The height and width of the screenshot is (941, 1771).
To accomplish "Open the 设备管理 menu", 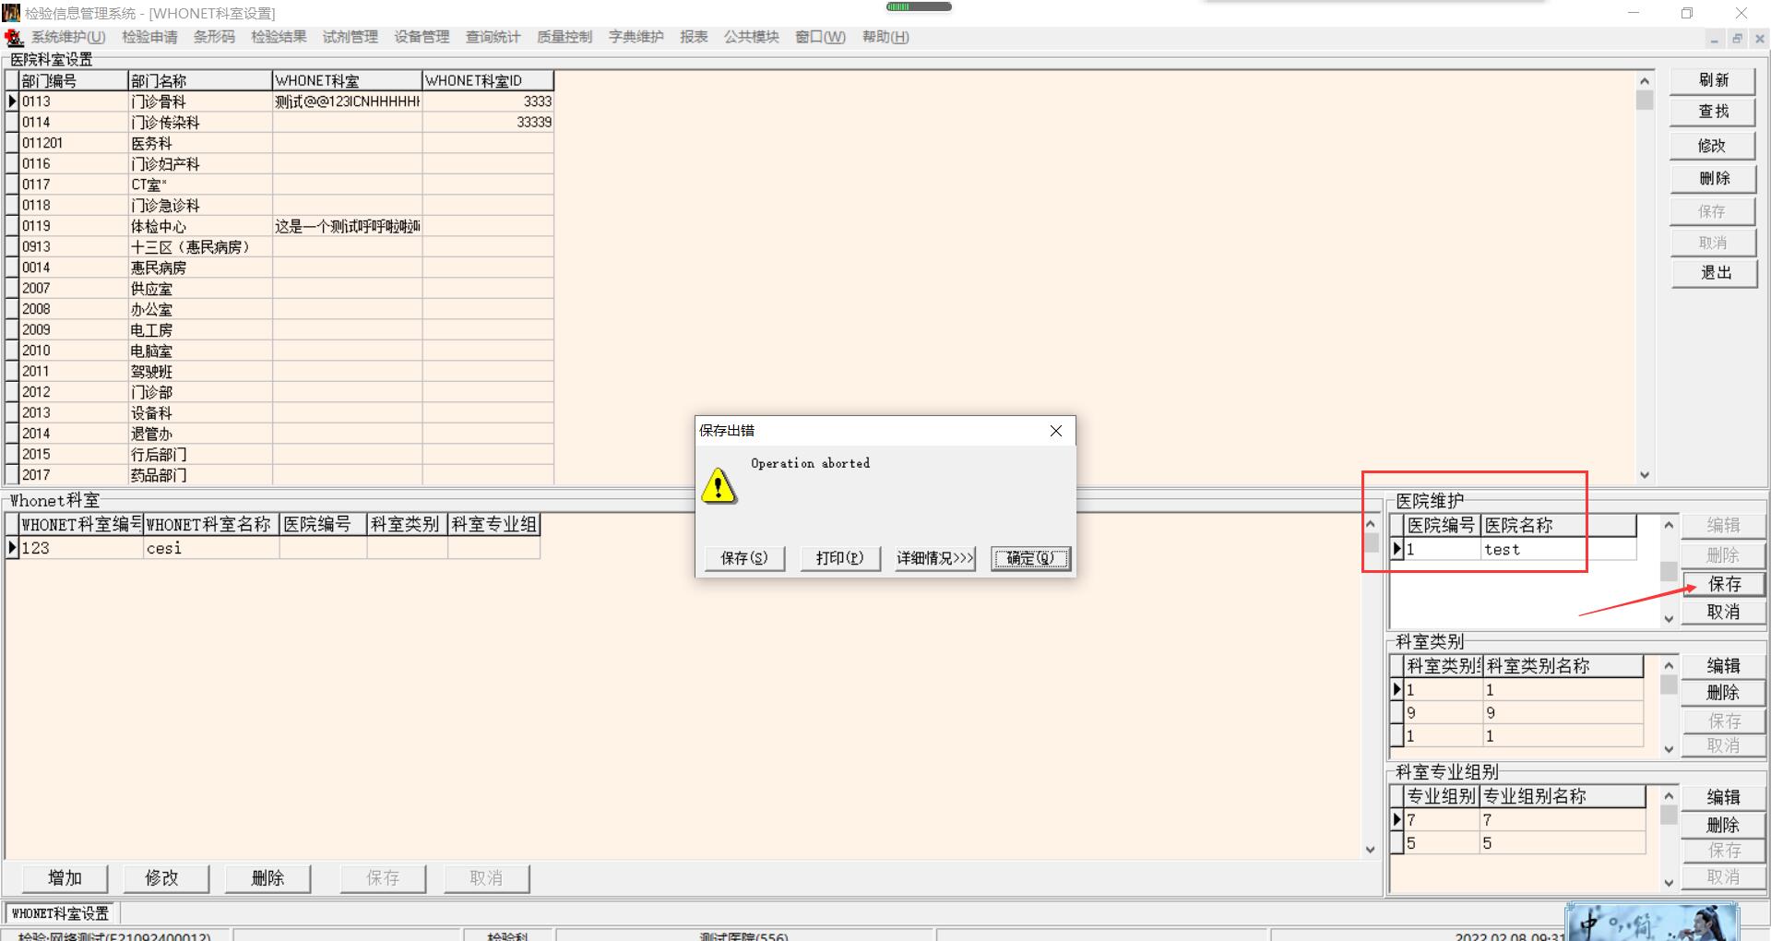I will click(x=422, y=37).
